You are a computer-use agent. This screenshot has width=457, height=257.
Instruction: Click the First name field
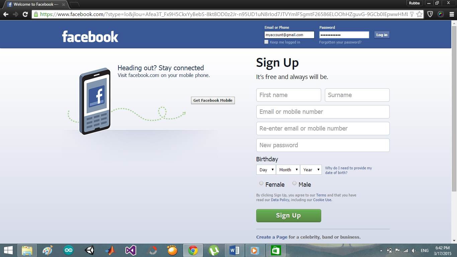pos(289,95)
